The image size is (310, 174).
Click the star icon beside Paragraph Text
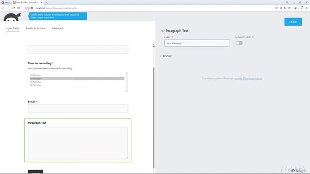[x=163, y=31]
